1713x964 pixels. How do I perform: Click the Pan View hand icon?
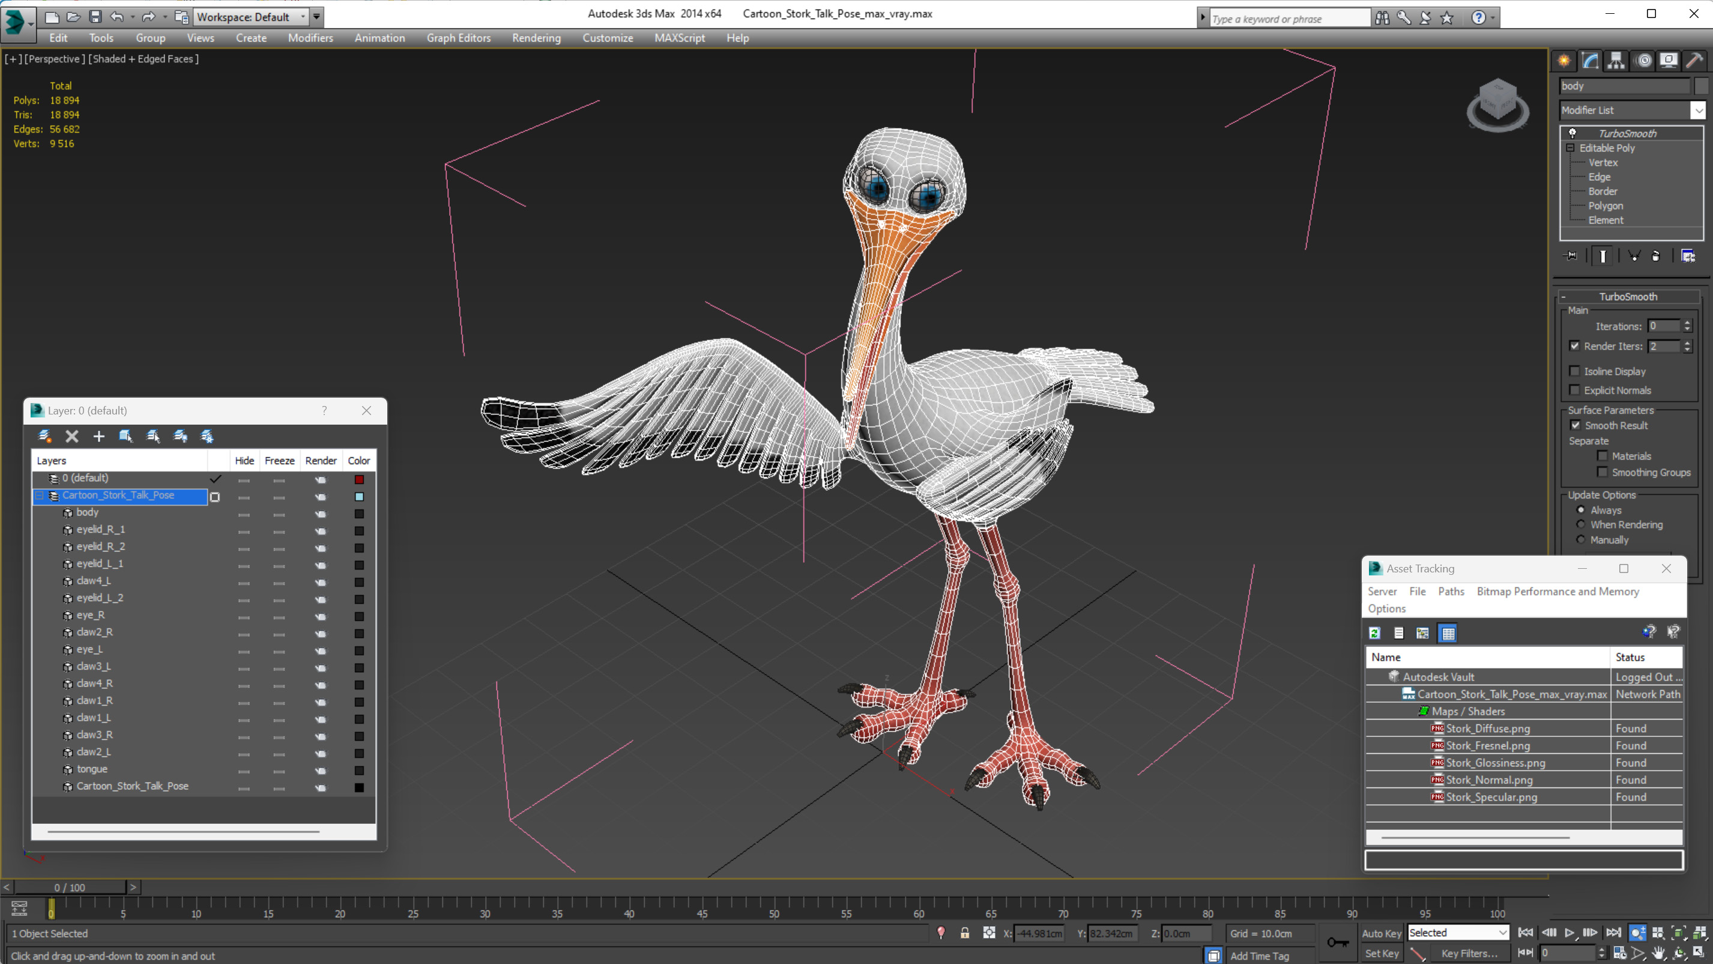[1659, 953]
